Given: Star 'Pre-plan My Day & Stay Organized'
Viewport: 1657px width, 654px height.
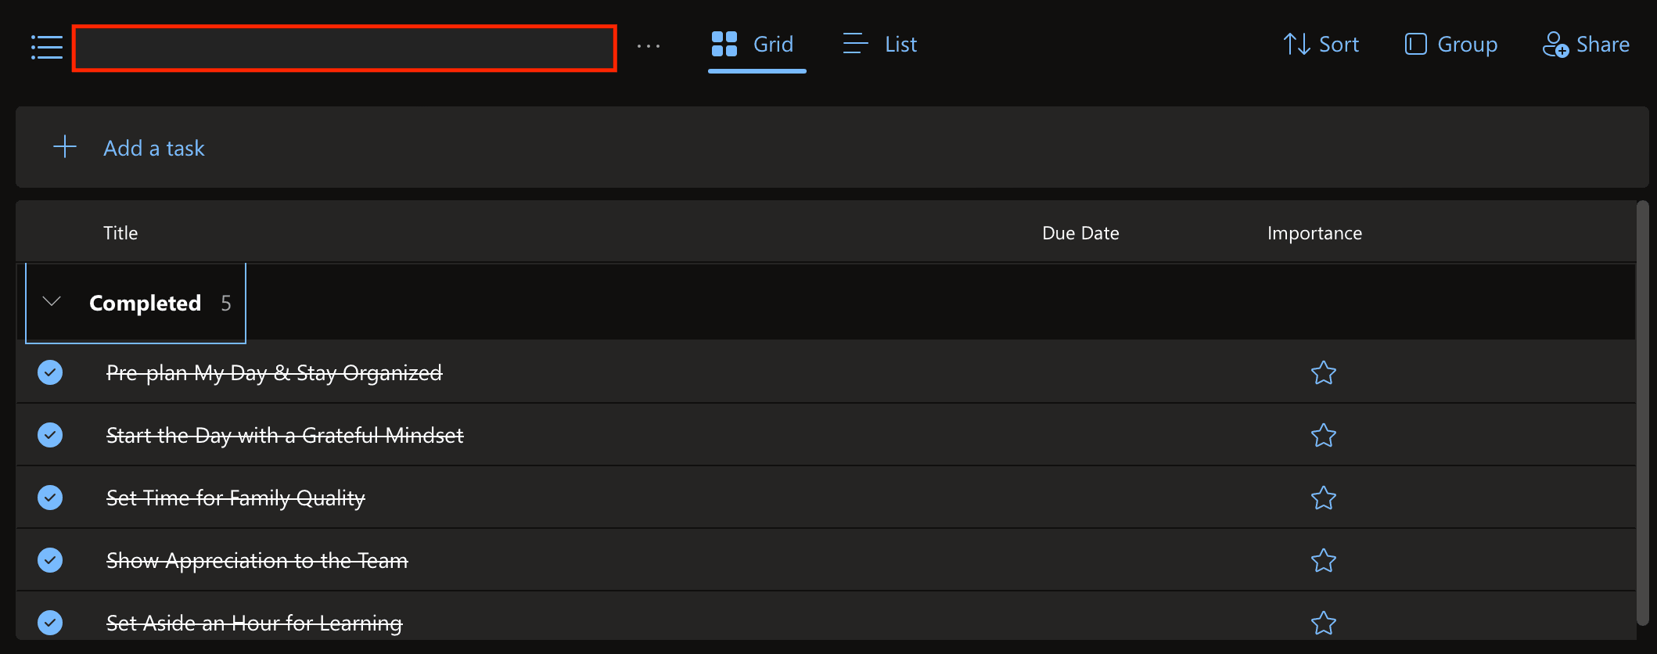Looking at the screenshot, I should tap(1323, 372).
